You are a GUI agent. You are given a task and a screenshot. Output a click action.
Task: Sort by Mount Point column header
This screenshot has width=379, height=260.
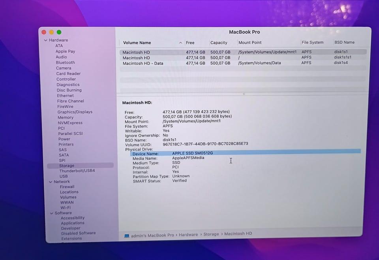pos(250,43)
